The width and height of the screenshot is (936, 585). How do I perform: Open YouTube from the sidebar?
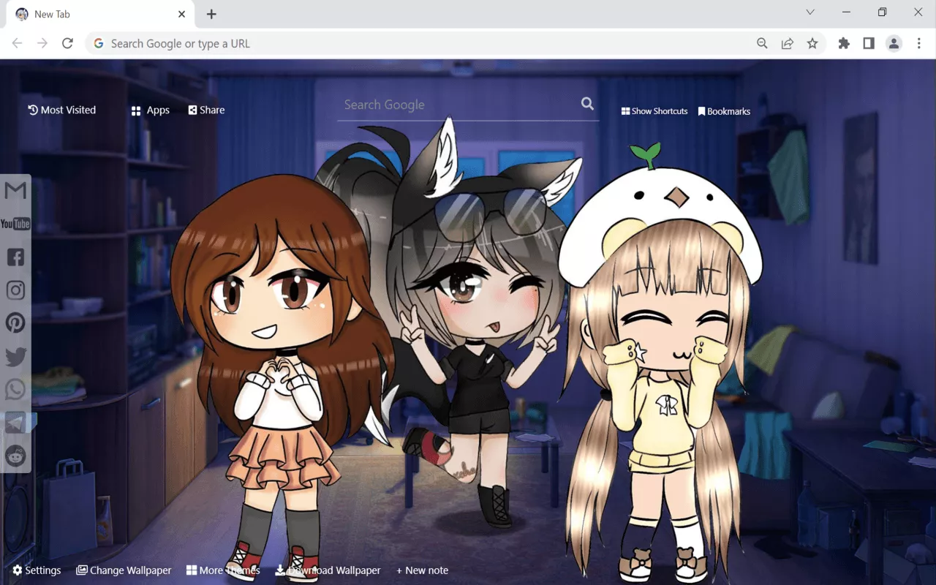pos(15,224)
